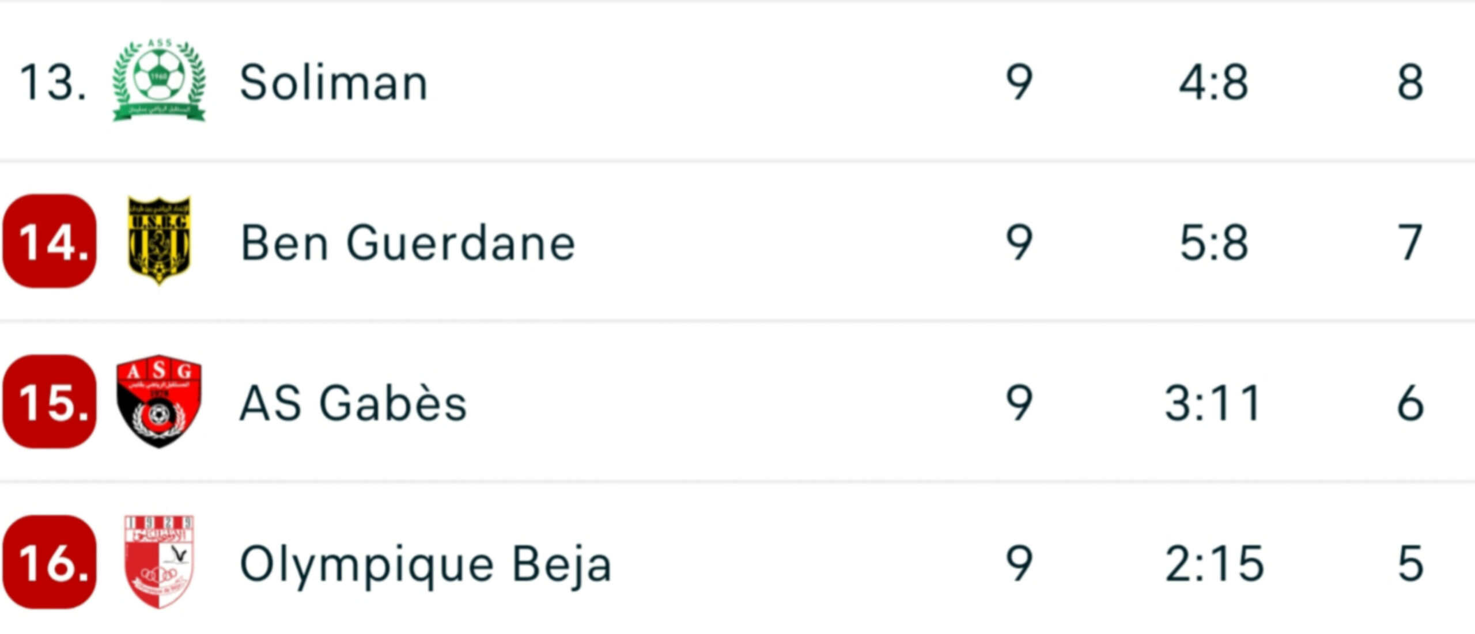
Task: Click Olympique Beja's points total of 5
Action: (x=1410, y=563)
